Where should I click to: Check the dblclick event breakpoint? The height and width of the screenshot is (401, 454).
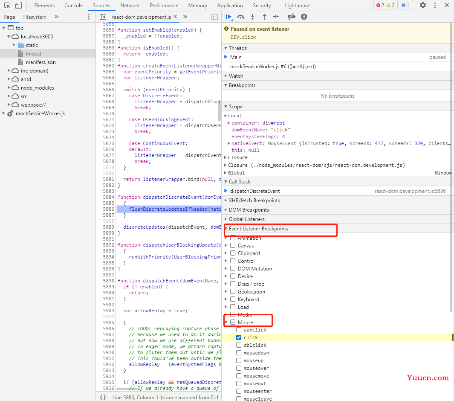pyautogui.click(x=239, y=345)
